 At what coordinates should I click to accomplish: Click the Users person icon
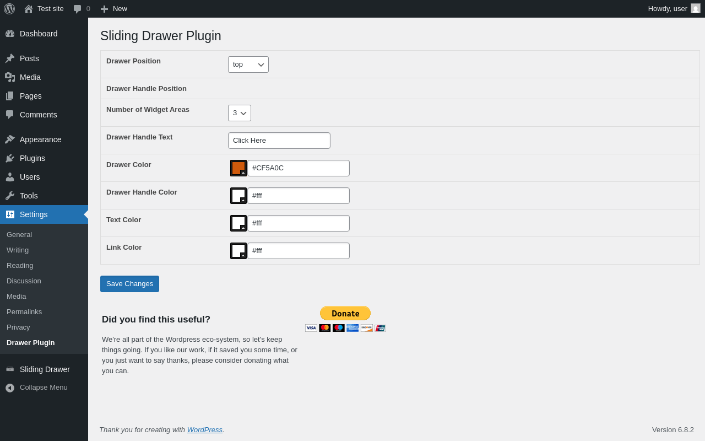(10, 177)
